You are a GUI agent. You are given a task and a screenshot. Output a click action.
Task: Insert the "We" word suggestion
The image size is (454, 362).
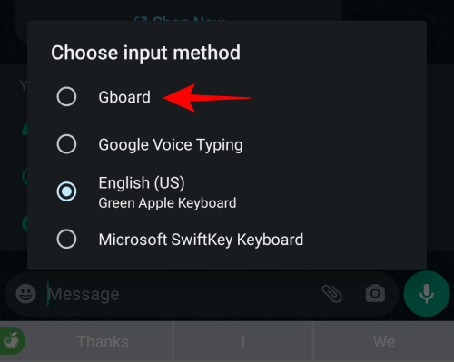coord(384,341)
